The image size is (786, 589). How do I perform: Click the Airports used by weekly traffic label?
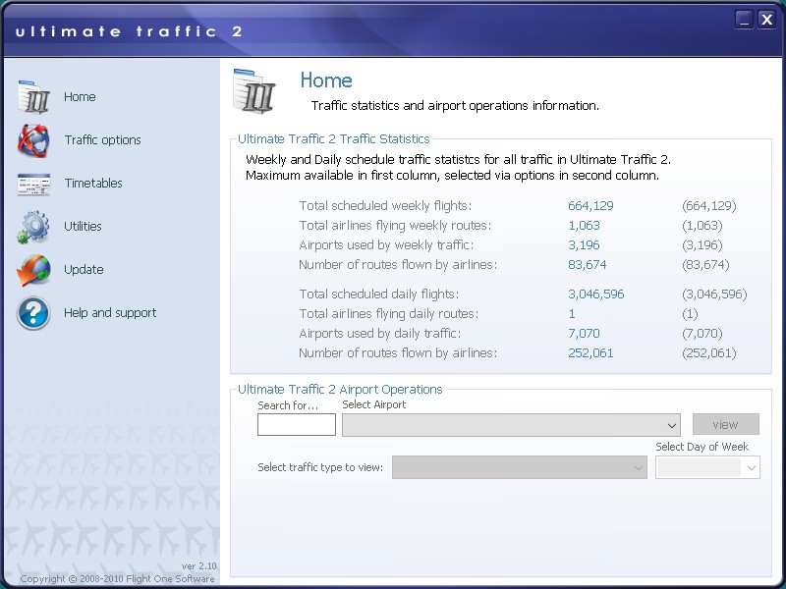pyautogui.click(x=386, y=244)
